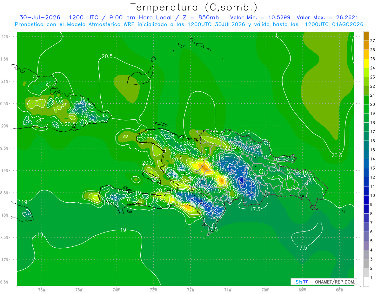Pick the yellow swatch between 24 and 25
Screen dimensions: 381x294
pyautogui.click(x=366, y=63)
